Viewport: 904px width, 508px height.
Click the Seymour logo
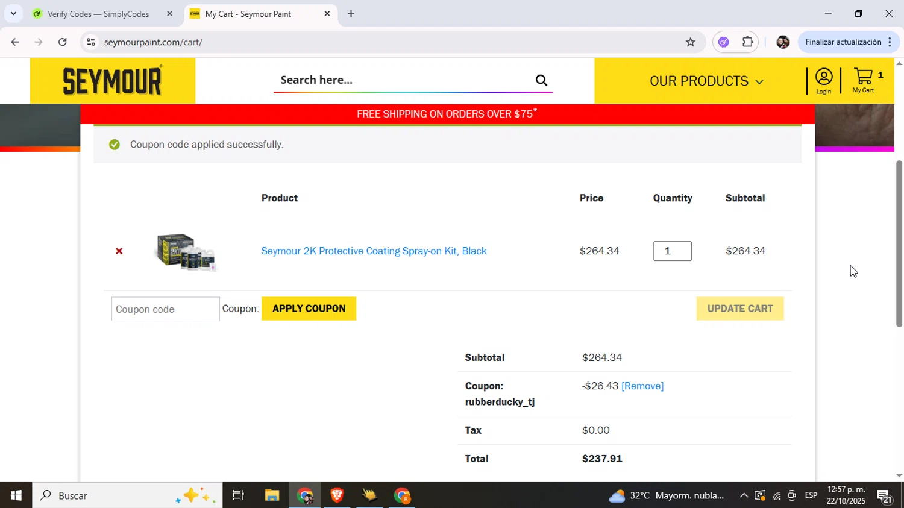pyautogui.click(x=113, y=81)
